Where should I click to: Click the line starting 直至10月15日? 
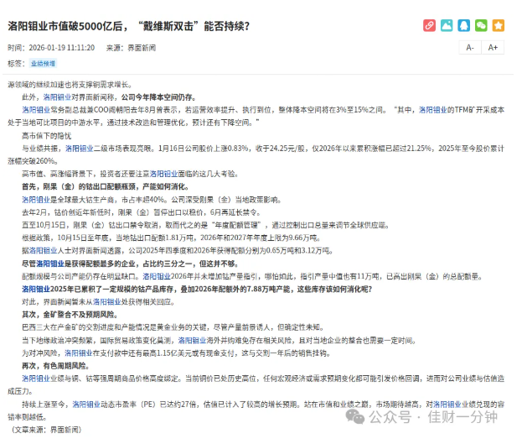point(205,225)
